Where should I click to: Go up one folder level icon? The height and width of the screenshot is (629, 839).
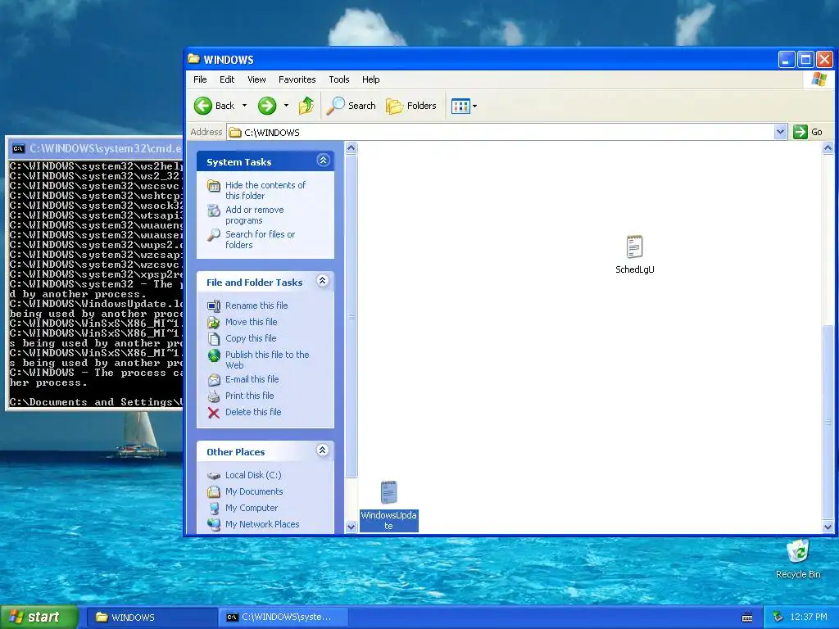(306, 106)
